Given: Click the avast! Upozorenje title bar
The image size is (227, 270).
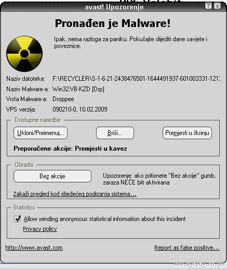Looking at the screenshot, I should click(113, 7).
